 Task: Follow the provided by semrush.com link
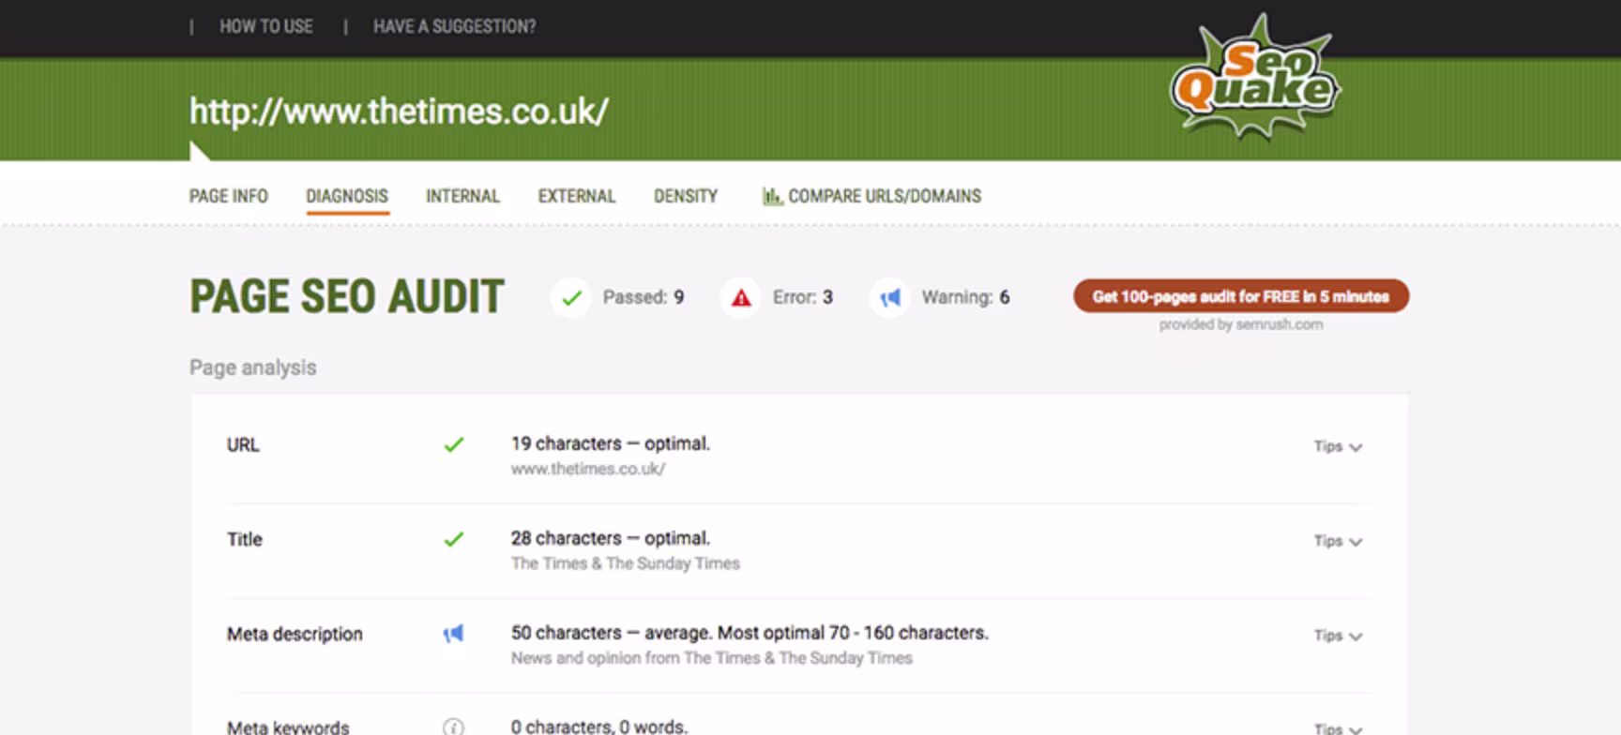1241,324
